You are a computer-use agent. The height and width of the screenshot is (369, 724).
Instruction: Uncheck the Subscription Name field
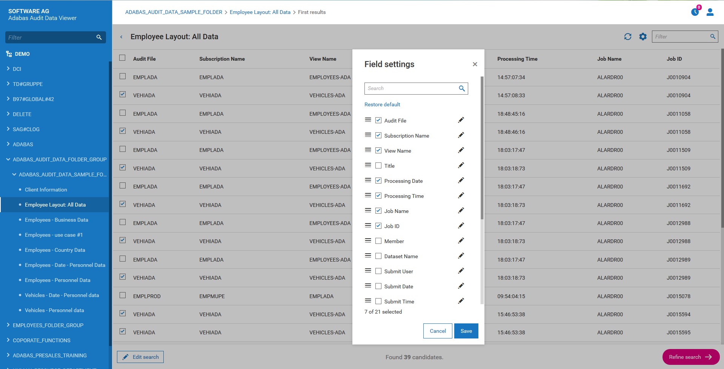pyautogui.click(x=378, y=135)
